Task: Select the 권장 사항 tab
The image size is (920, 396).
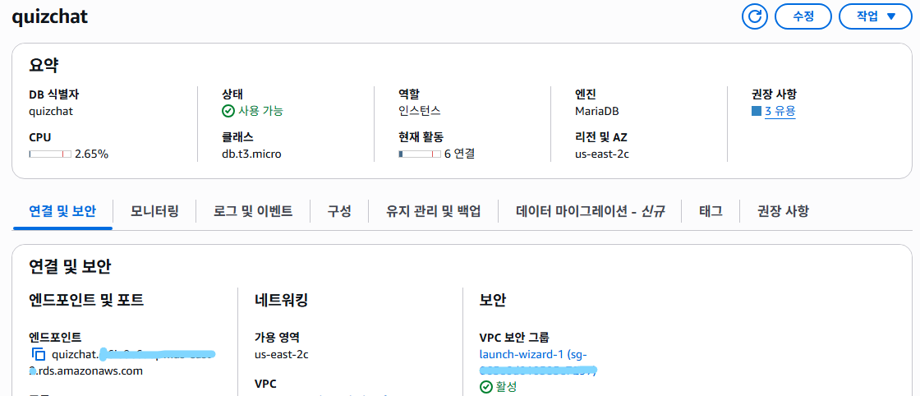Action: tap(784, 211)
